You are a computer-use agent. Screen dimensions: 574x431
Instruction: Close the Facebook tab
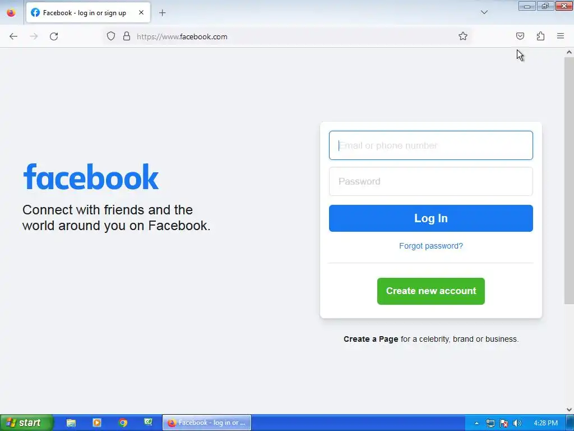click(141, 12)
